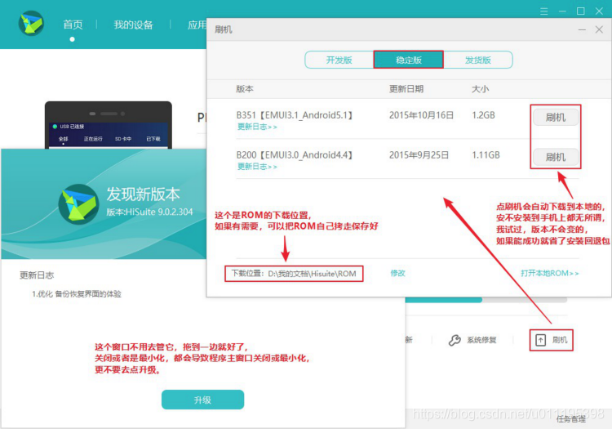The height and width of the screenshot is (429, 612).
Task: Click 1.优化 备份恢复界面的体验 changelog line
Action: coord(77,294)
